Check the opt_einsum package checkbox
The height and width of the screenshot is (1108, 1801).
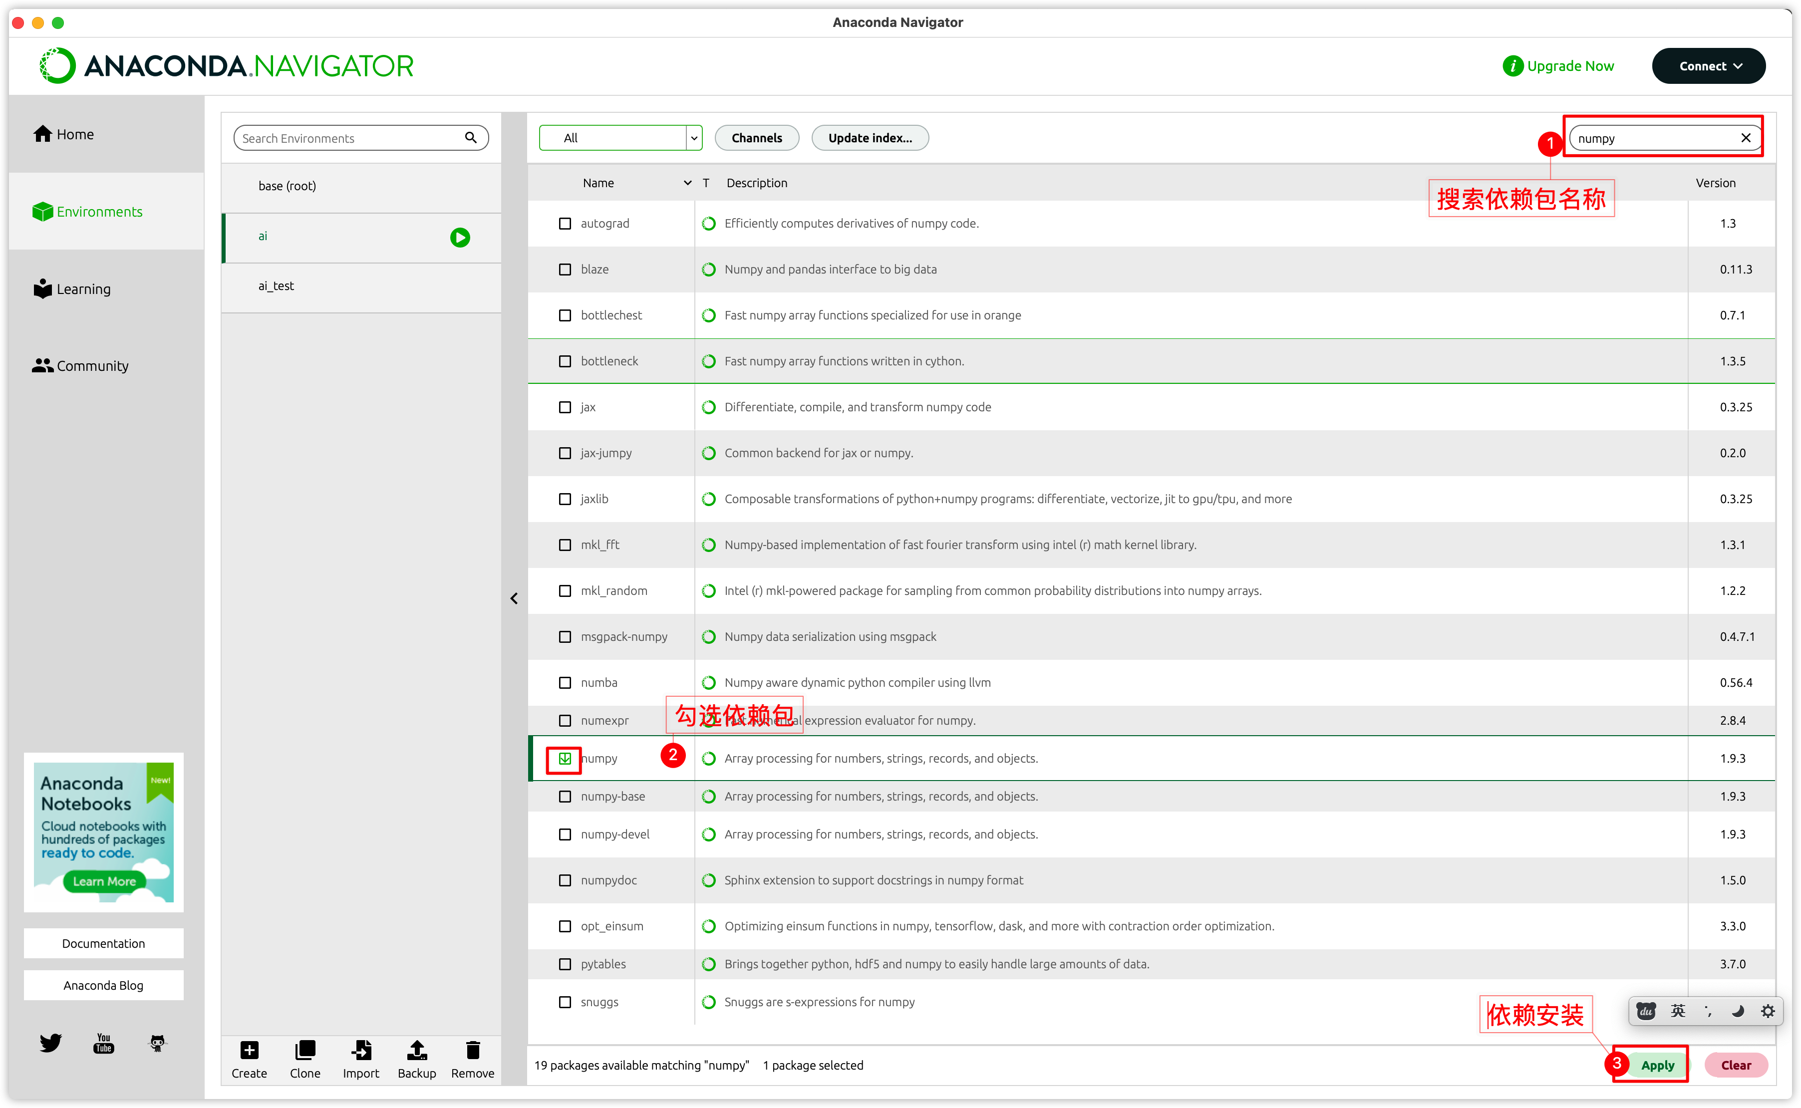pos(564,926)
